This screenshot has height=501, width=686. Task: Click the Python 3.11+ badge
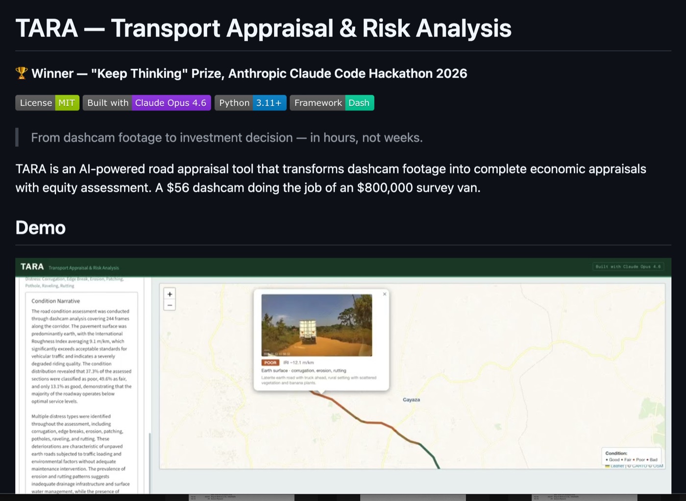(x=250, y=103)
